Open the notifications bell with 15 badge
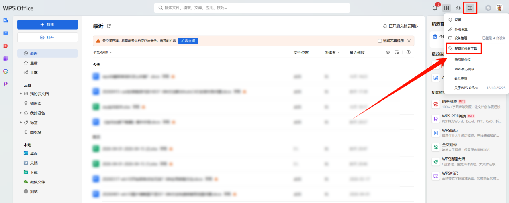 click(x=435, y=8)
